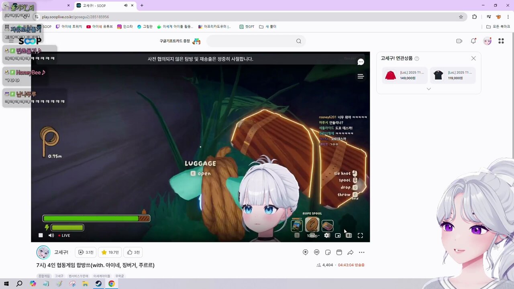514x289 pixels.
Task: Mute the tab audio speaker icon
Action: [126, 6]
